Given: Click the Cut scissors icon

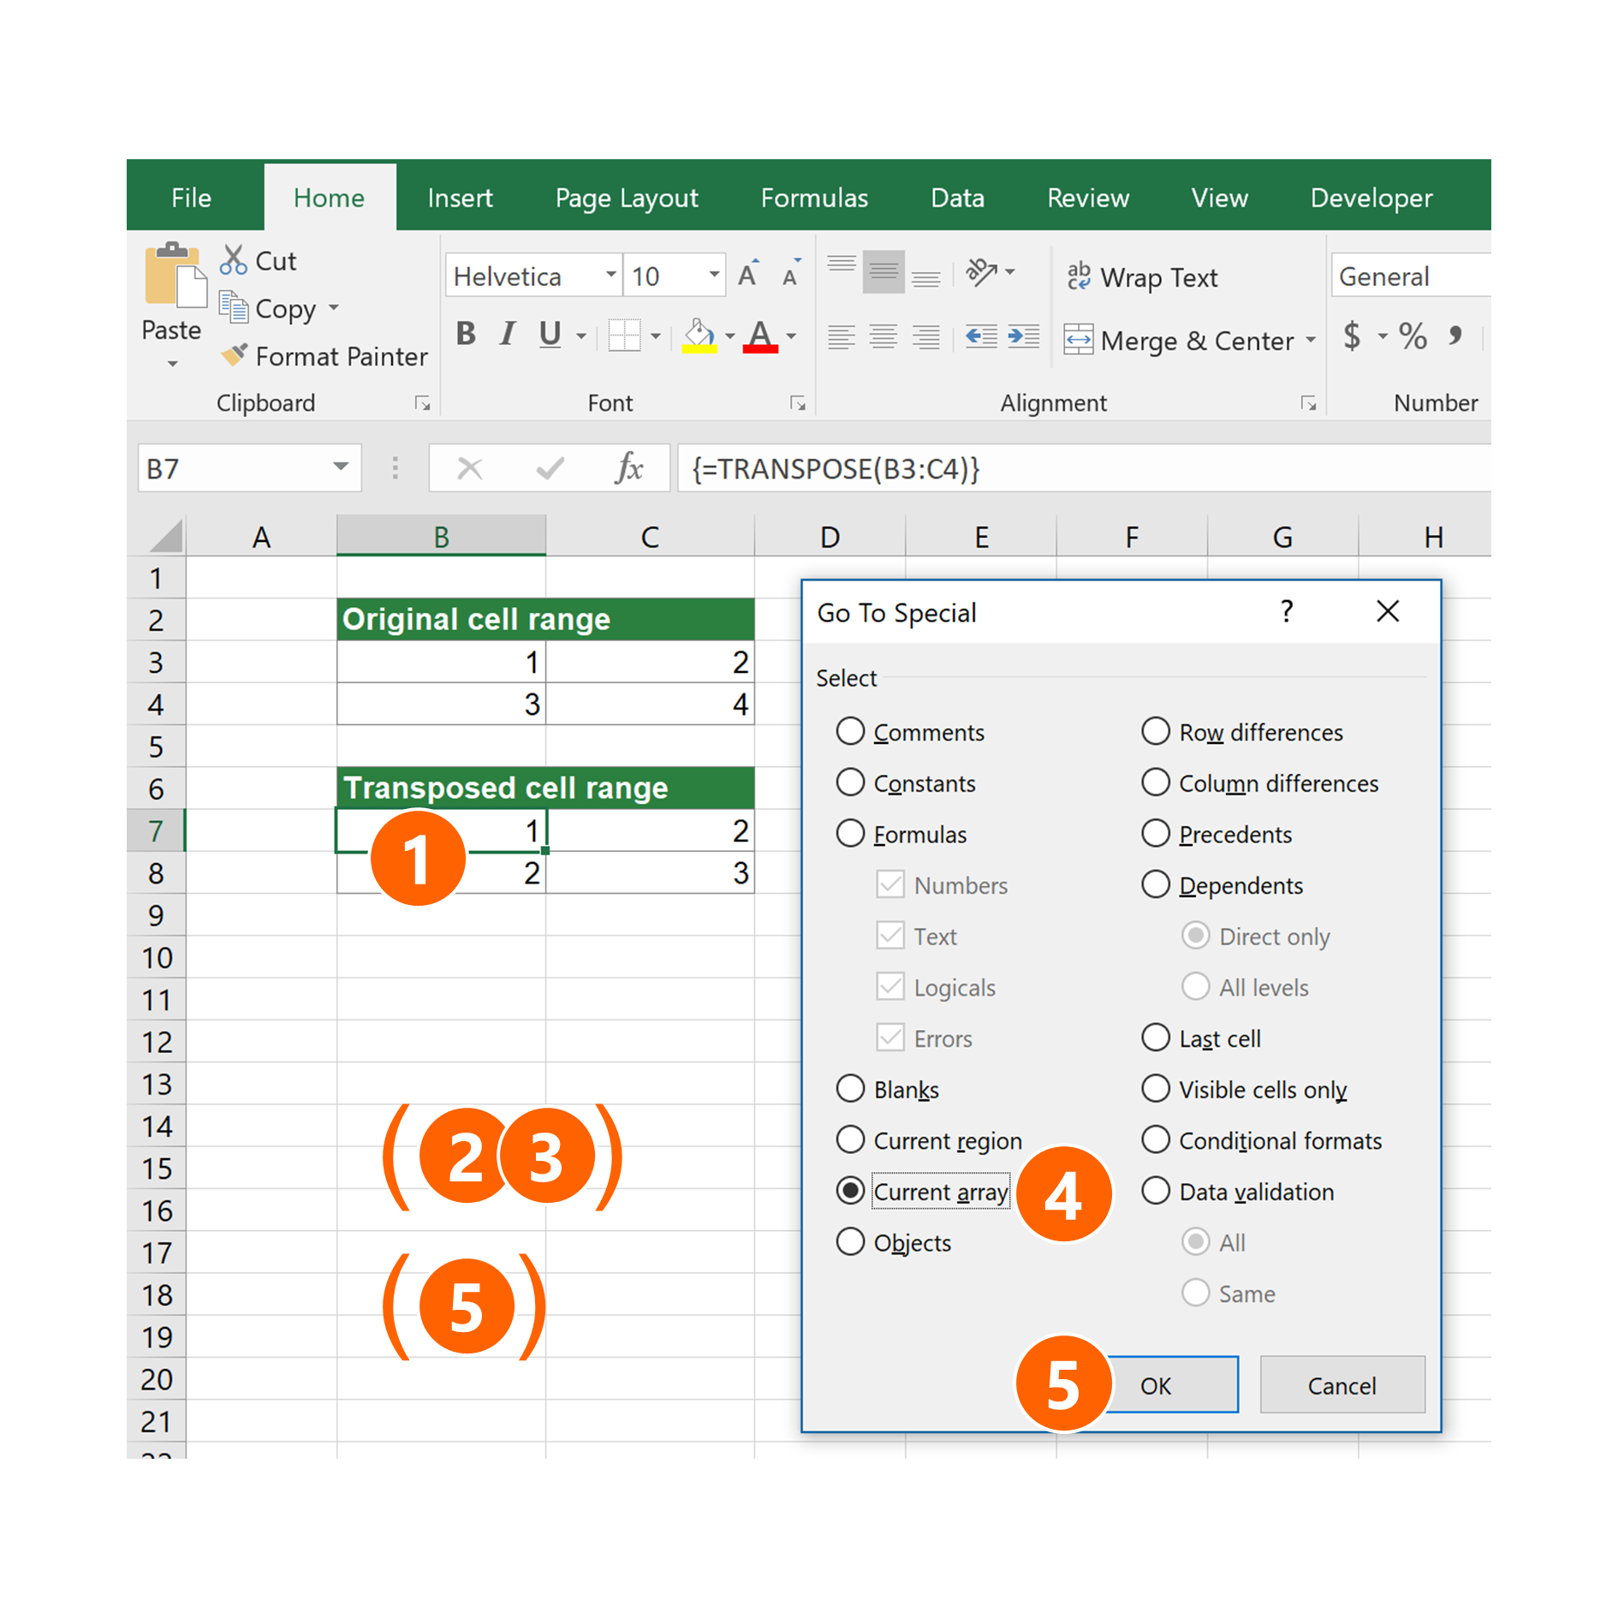Looking at the screenshot, I should pos(233,260).
